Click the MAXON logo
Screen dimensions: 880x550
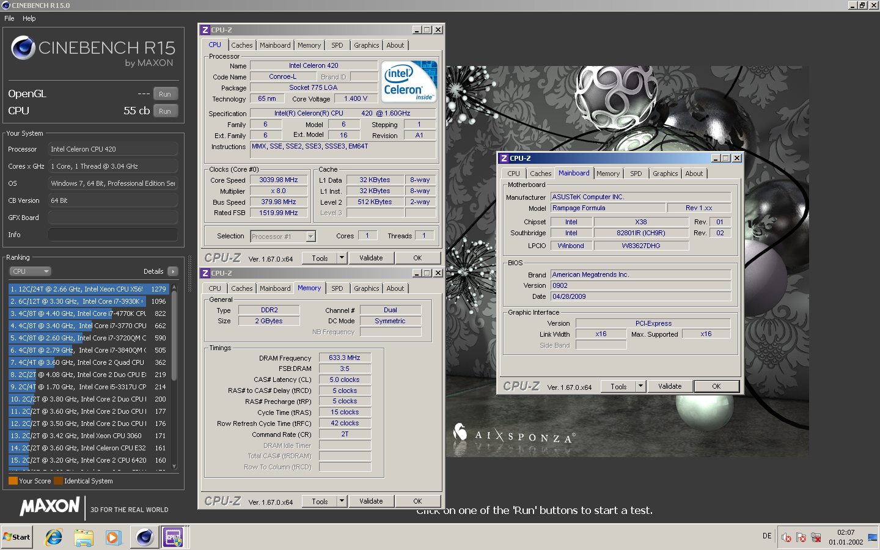(x=50, y=507)
